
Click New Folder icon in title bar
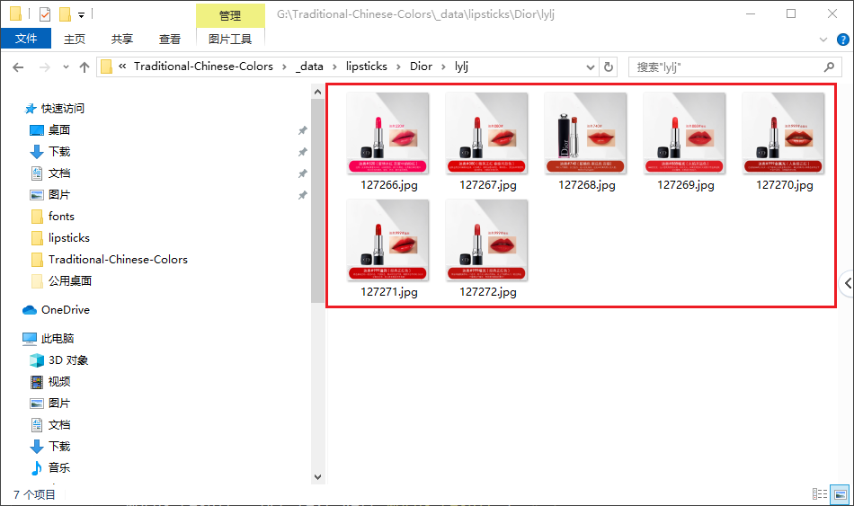(x=64, y=14)
